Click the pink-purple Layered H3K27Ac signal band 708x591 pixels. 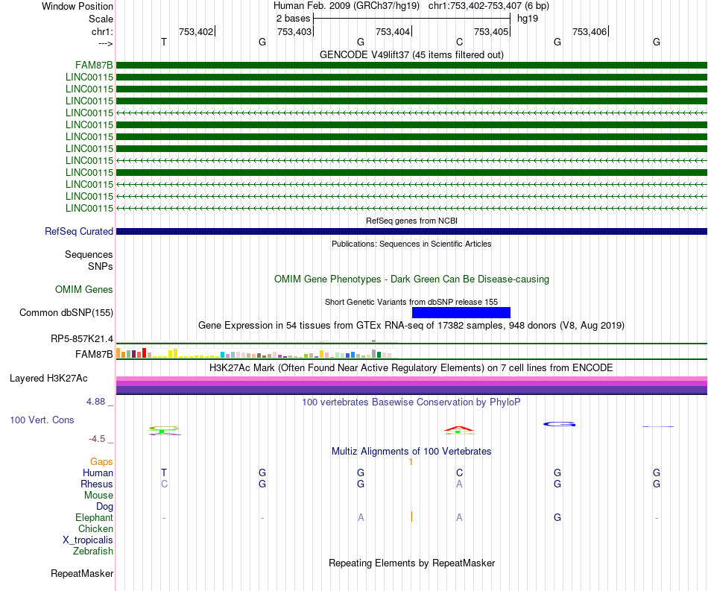[x=411, y=385]
